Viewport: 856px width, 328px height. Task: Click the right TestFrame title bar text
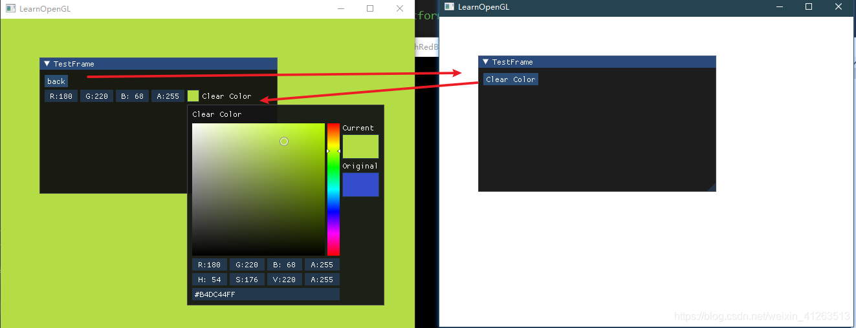coord(512,62)
